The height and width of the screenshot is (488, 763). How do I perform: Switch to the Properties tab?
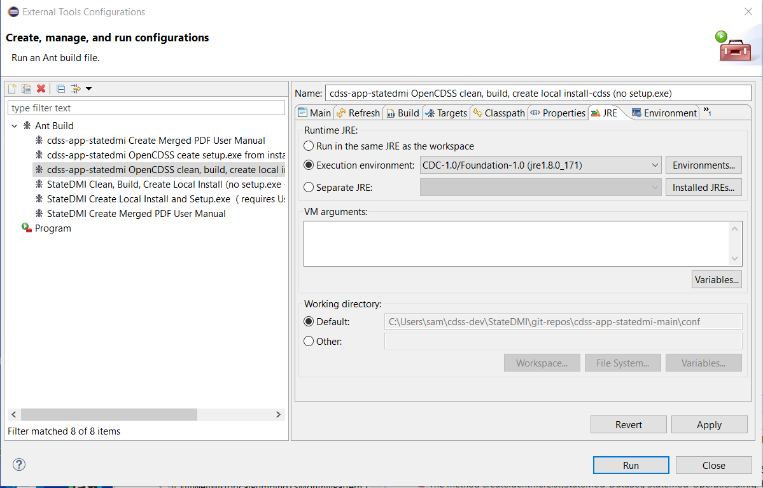pos(558,113)
